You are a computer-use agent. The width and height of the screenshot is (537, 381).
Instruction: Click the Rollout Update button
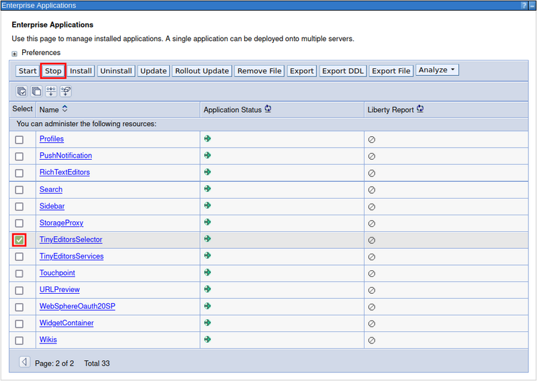coord(202,71)
